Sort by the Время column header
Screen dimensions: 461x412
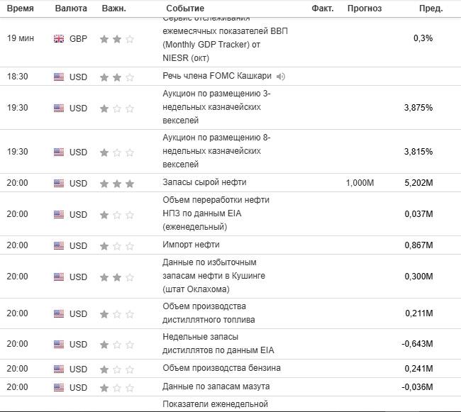click(x=20, y=9)
